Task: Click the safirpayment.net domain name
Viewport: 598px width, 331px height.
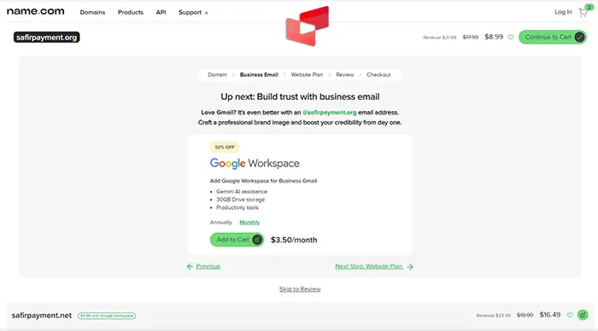Action: (x=42, y=316)
